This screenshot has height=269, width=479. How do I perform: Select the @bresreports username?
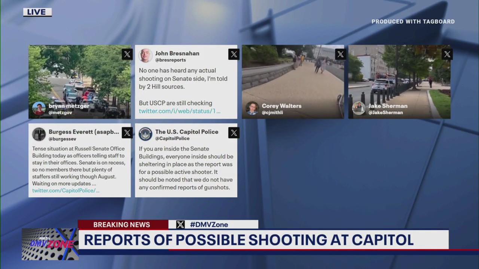[170, 60]
